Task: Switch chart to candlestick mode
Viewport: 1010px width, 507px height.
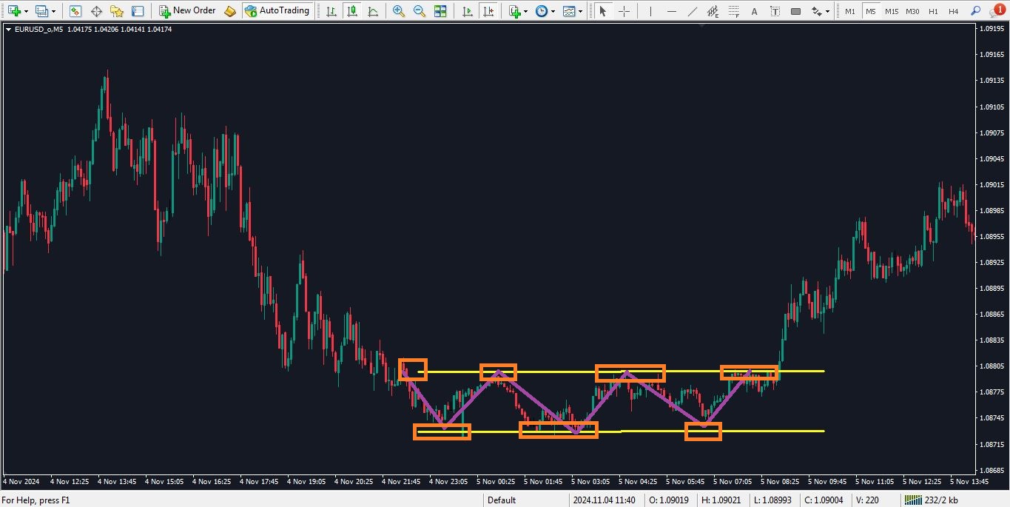Action: click(351, 11)
